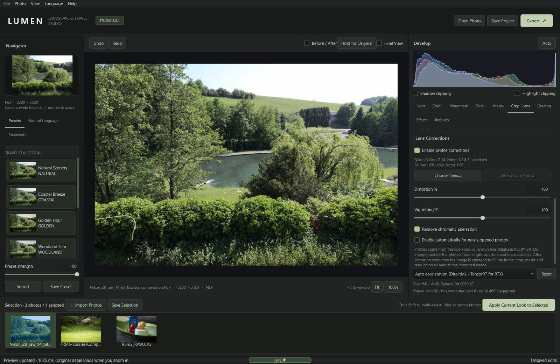The image size is (560, 364).
Task: Click the Preset strength slider handle
Action: [77, 274]
